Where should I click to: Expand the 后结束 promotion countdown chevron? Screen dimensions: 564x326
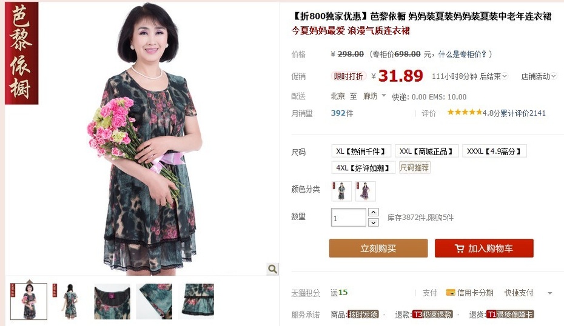coord(505,76)
